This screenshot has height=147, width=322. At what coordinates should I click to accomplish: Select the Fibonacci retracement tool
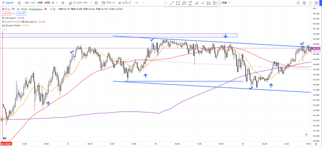click(184, 3)
